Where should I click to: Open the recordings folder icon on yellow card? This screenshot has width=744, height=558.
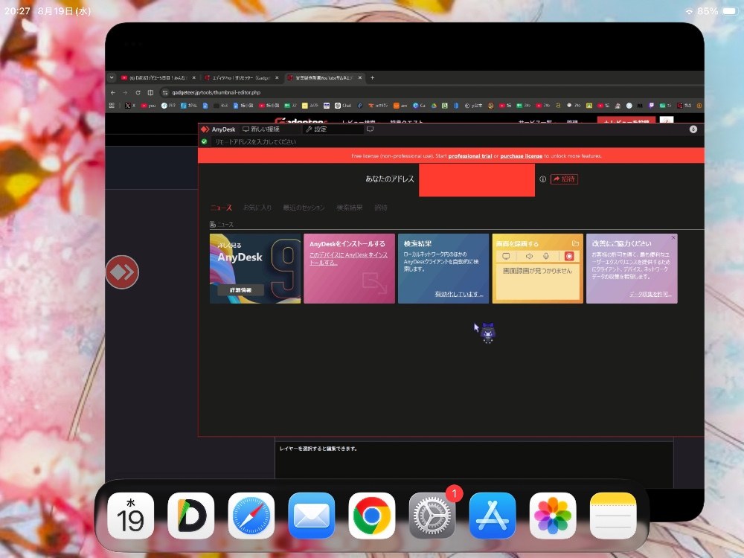(x=575, y=243)
